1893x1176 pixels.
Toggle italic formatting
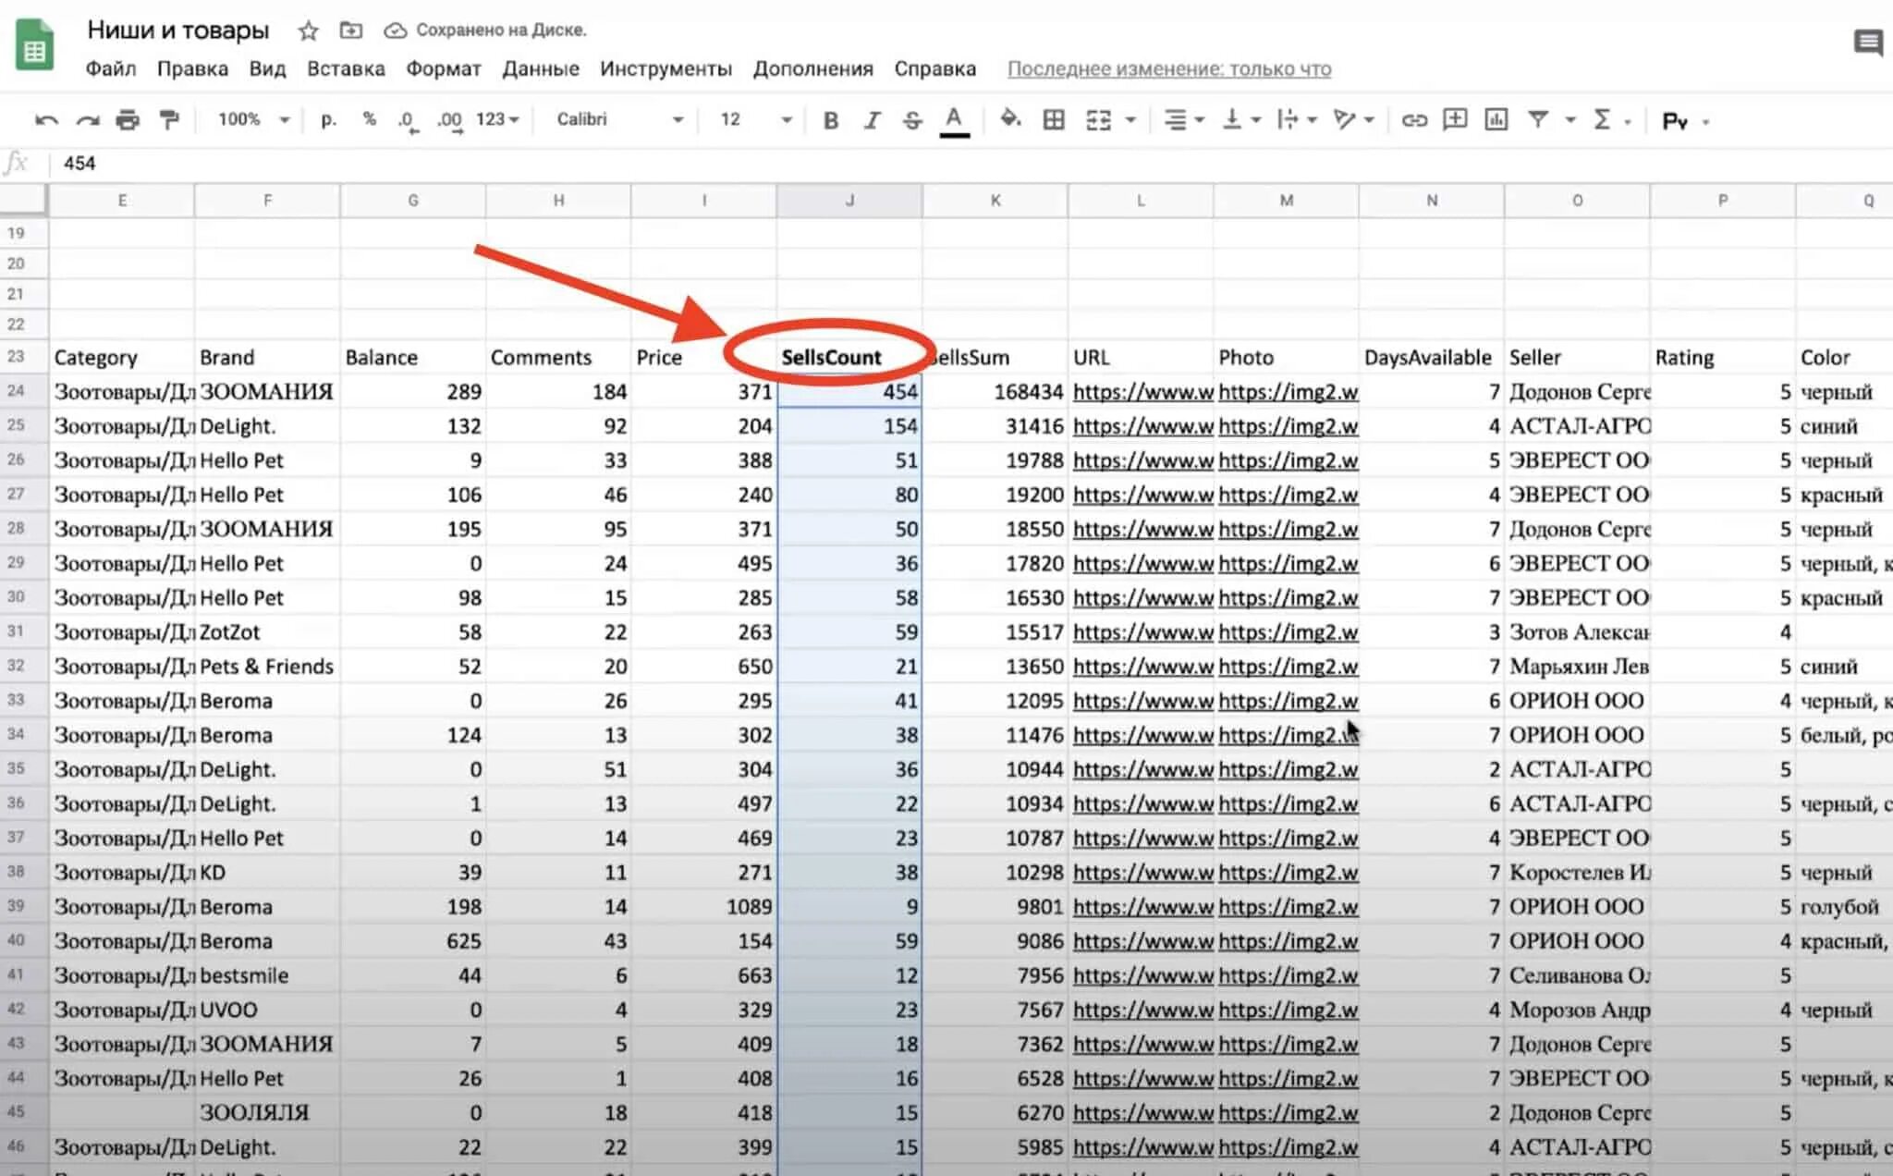pyautogui.click(x=872, y=119)
